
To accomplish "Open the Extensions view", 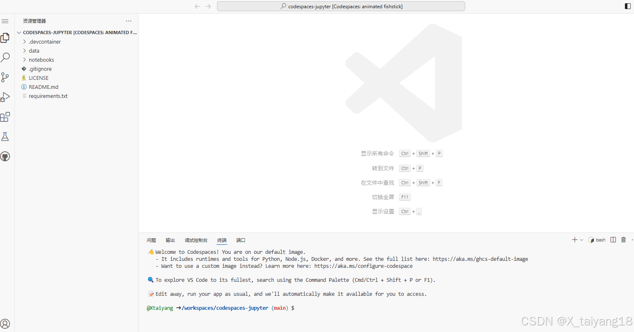I will pos(5,117).
